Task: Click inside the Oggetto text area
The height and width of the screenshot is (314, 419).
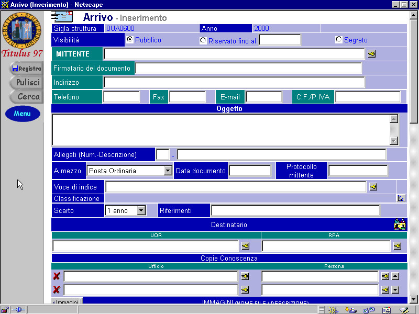Action: pyautogui.click(x=220, y=129)
